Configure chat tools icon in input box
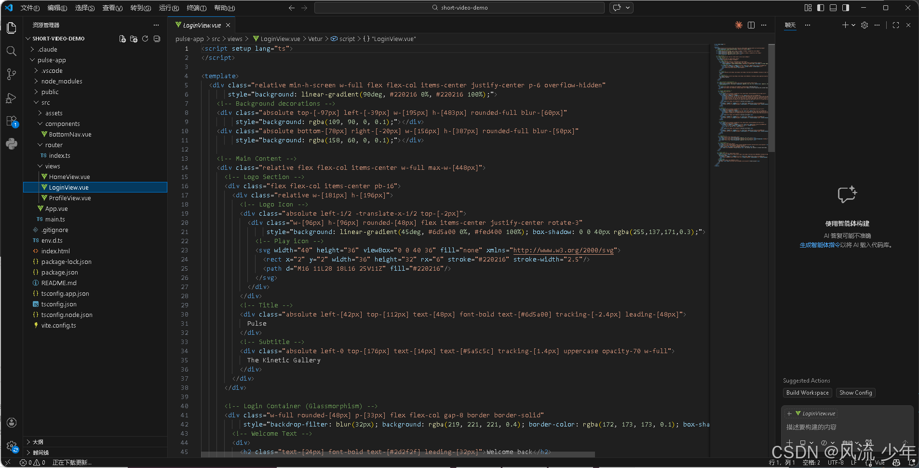 869,442
